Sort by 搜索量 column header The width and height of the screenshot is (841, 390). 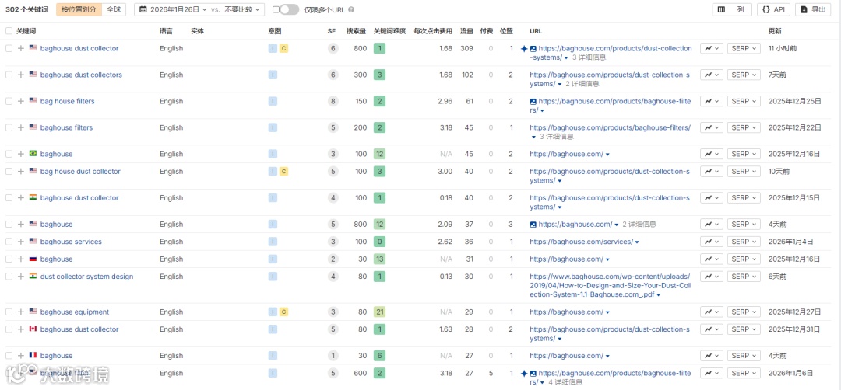pyautogui.click(x=357, y=31)
